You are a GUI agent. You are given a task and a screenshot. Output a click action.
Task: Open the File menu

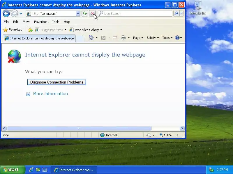click(x=6, y=22)
